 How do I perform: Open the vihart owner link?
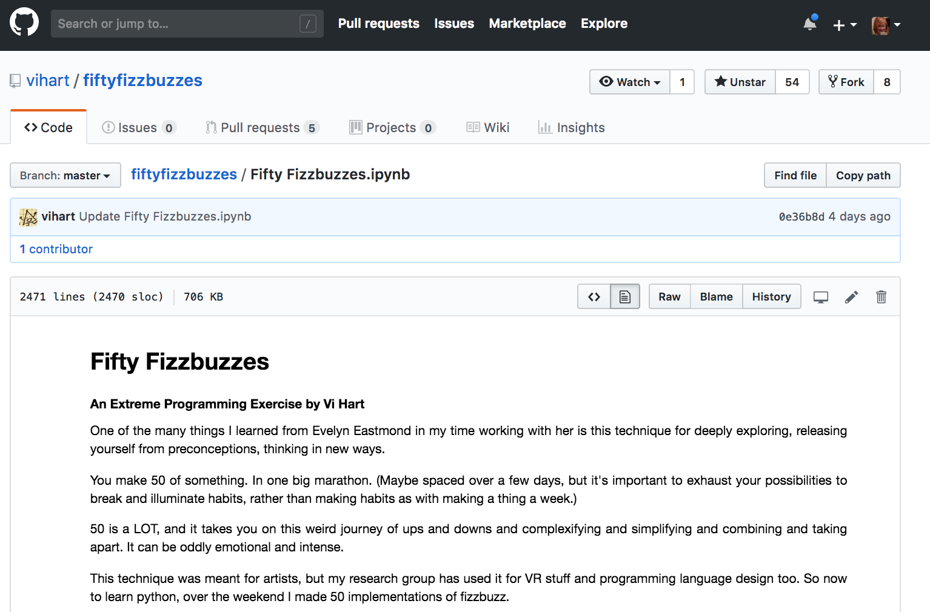coord(48,81)
